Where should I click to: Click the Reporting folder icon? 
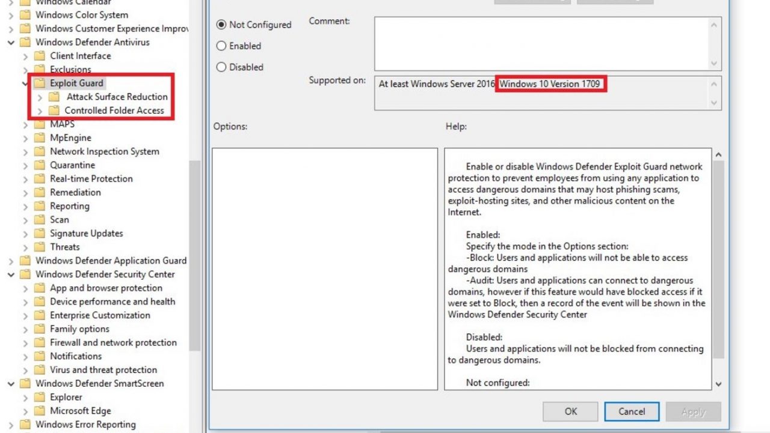[39, 206]
